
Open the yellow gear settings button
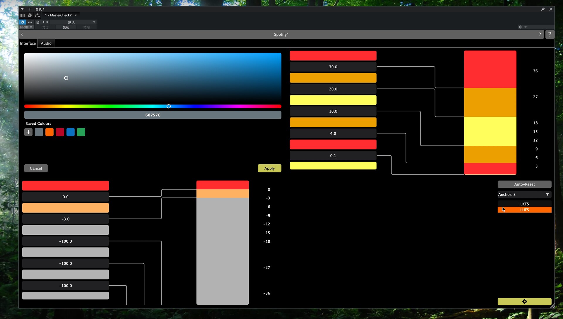(524, 301)
